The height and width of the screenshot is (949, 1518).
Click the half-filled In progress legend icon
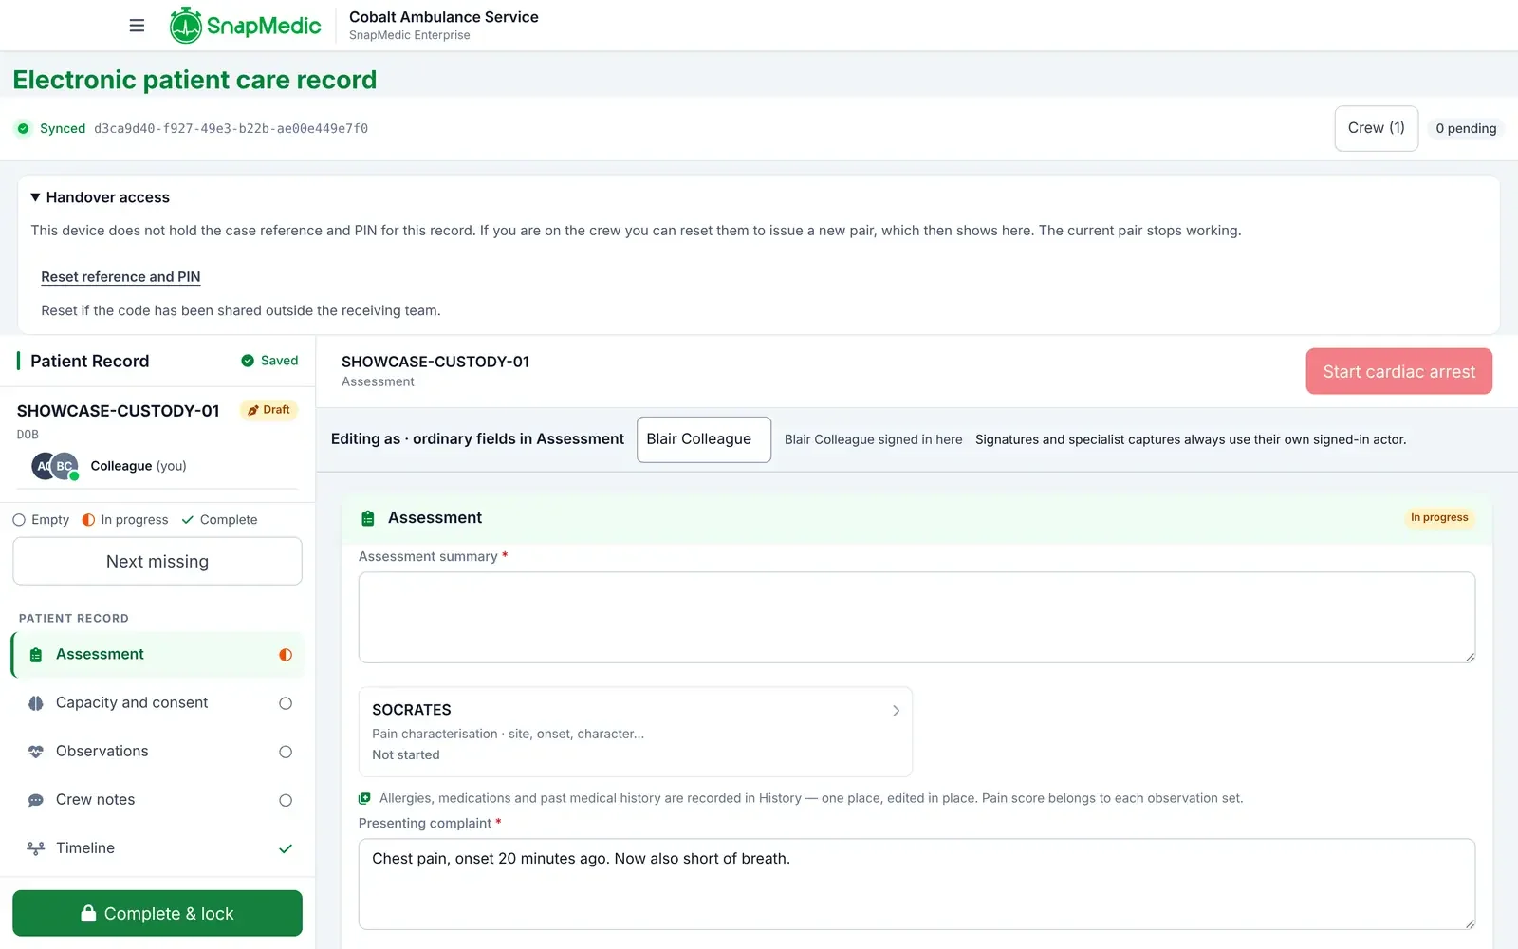pyautogui.click(x=88, y=520)
